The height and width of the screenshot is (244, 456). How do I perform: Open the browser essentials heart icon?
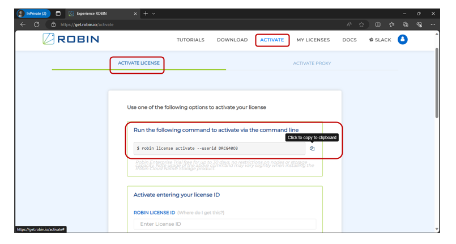click(419, 24)
